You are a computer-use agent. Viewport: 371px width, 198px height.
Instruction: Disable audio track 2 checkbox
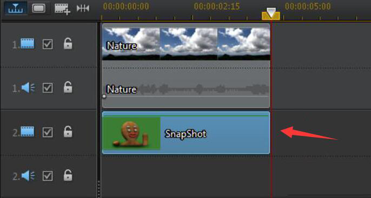point(48,176)
